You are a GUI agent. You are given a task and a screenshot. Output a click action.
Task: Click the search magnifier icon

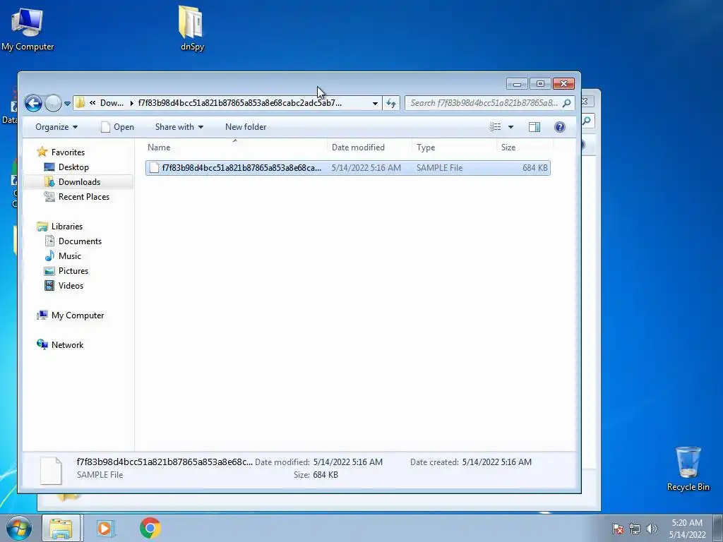pos(567,103)
